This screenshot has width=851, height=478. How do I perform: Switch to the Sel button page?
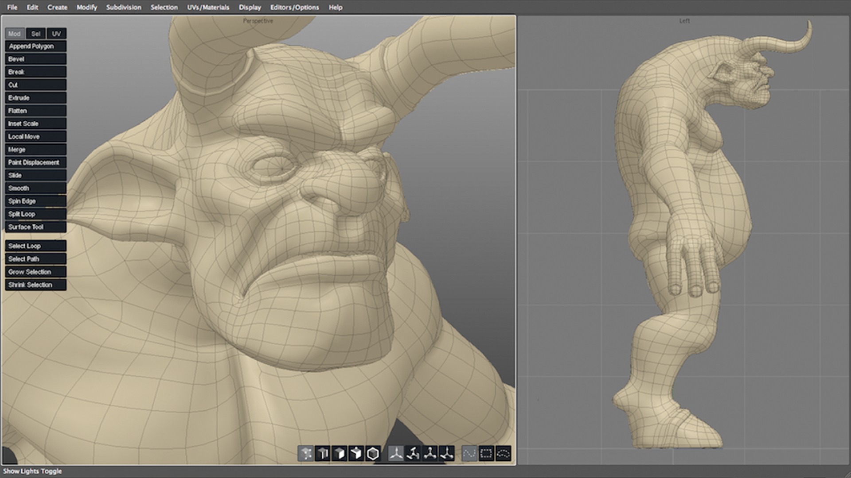click(x=36, y=34)
